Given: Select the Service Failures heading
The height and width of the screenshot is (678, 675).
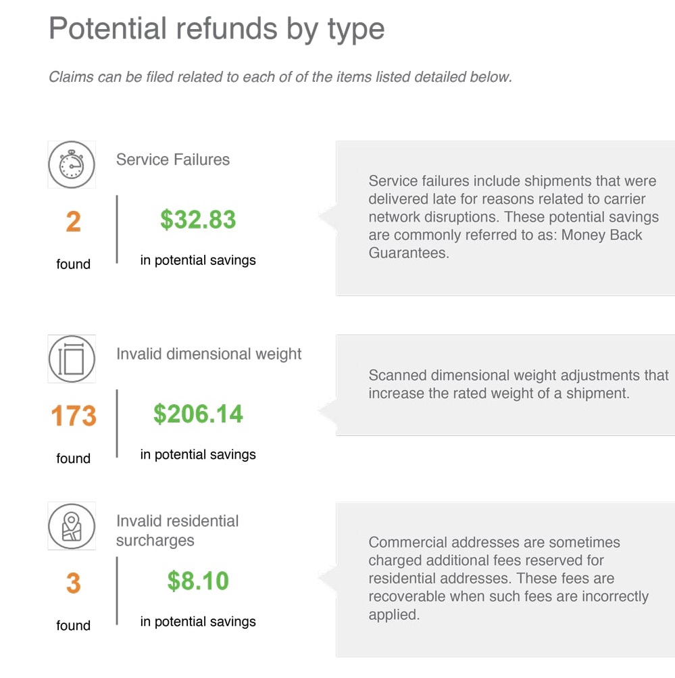Looking at the screenshot, I should coord(173,160).
